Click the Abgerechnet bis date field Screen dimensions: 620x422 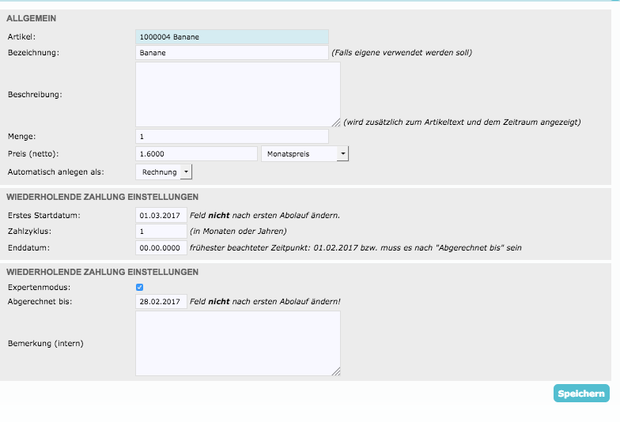(161, 301)
